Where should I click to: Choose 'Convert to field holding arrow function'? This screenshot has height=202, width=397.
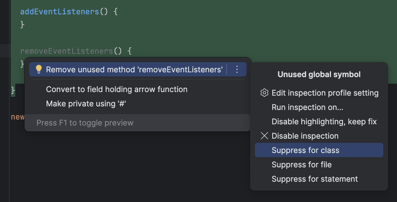(x=116, y=89)
